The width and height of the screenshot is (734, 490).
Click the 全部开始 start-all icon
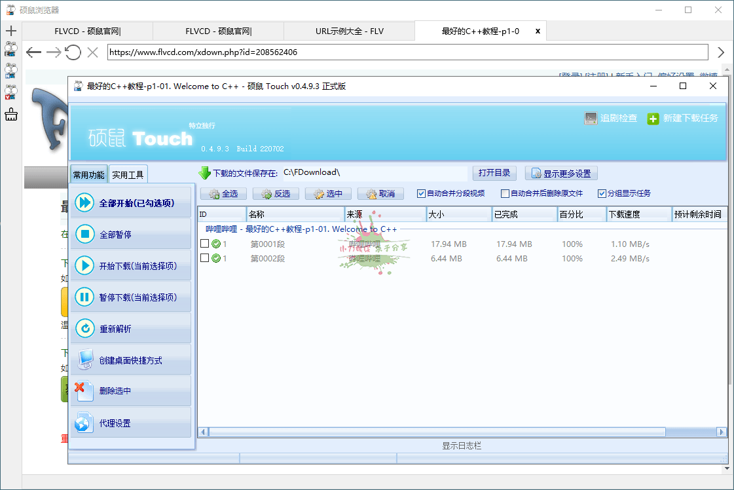point(84,203)
